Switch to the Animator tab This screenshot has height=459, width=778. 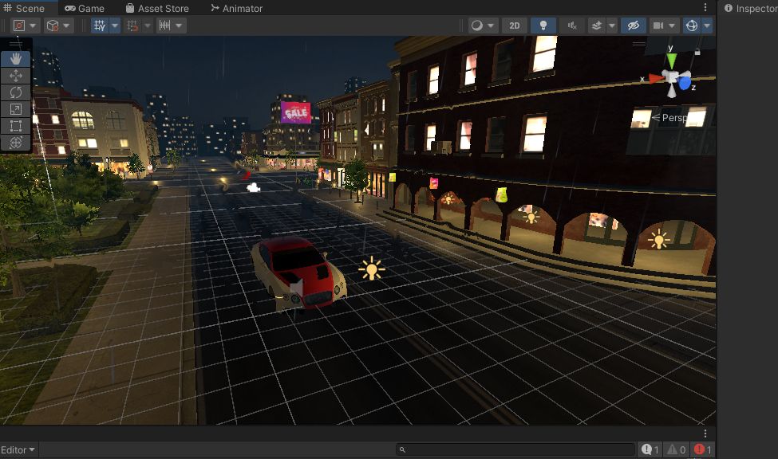point(237,9)
